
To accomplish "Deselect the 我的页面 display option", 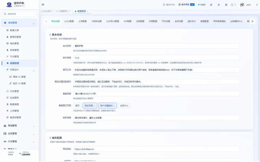I will pos(90,106).
